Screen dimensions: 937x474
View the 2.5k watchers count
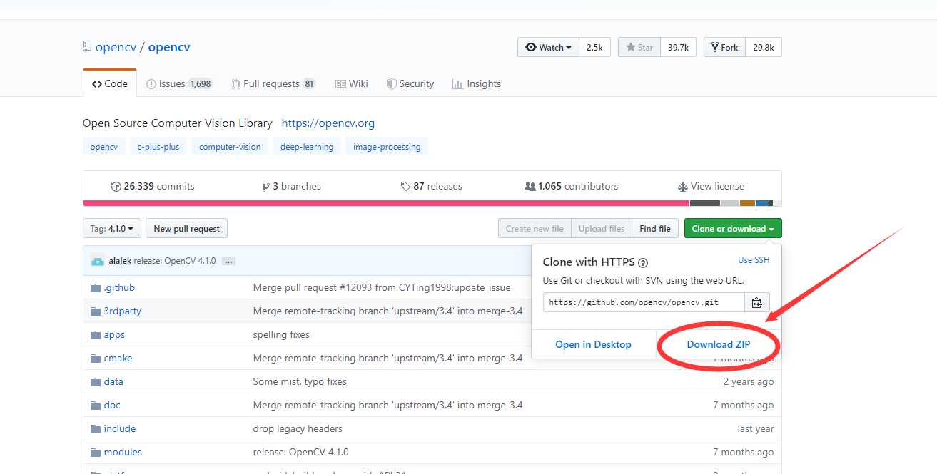coord(594,47)
